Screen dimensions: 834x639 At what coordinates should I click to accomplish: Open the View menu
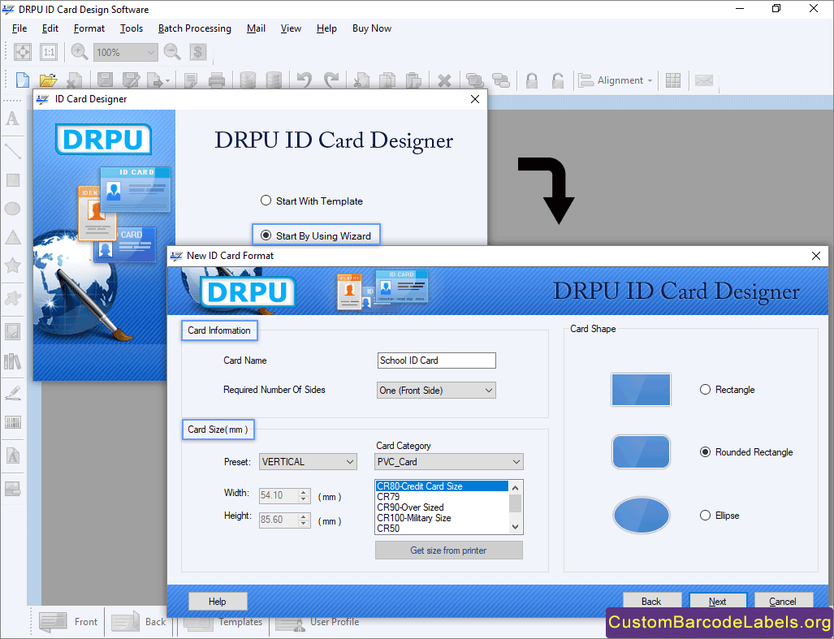point(291,28)
